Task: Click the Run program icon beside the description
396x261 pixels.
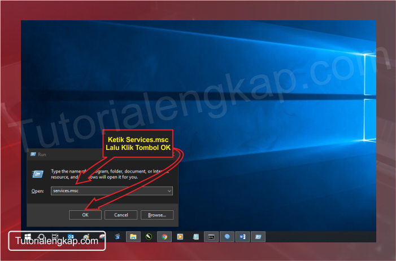Action: coord(38,174)
